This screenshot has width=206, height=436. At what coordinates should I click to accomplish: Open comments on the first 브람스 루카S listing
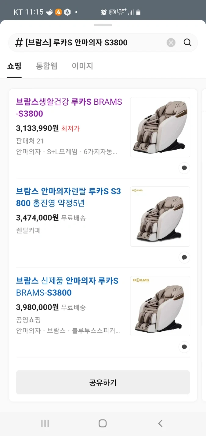point(184,168)
